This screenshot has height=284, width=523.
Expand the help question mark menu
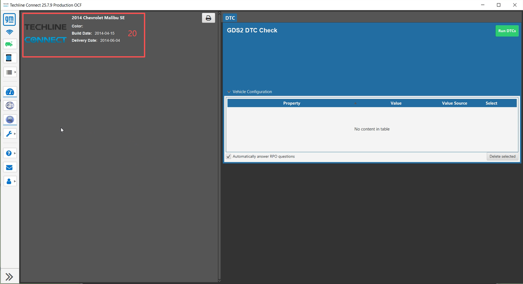click(x=10, y=153)
